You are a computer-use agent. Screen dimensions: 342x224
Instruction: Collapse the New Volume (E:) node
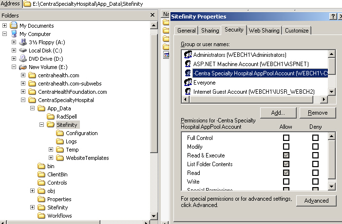pyautogui.click(x=14, y=67)
